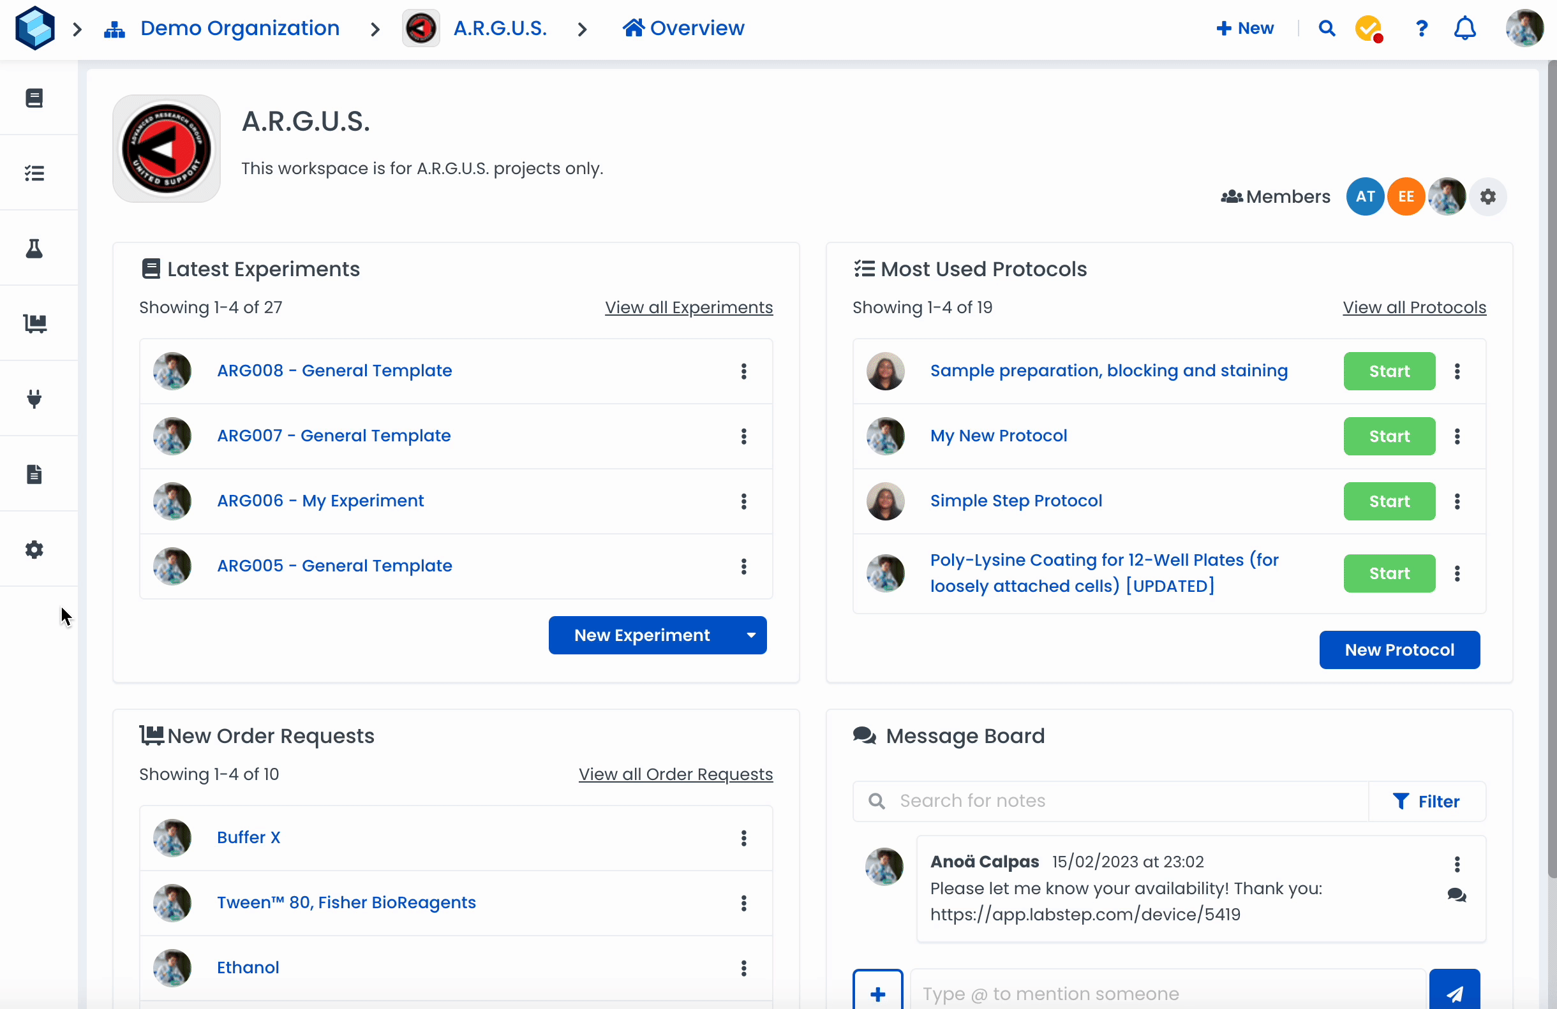The image size is (1557, 1009).
Task: Open options menu for ARG008 - General Template
Action: point(743,371)
